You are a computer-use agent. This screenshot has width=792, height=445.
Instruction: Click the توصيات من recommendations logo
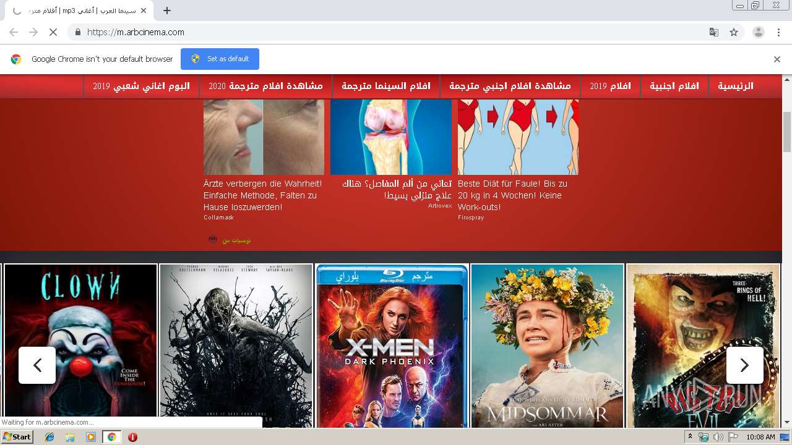(x=230, y=239)
